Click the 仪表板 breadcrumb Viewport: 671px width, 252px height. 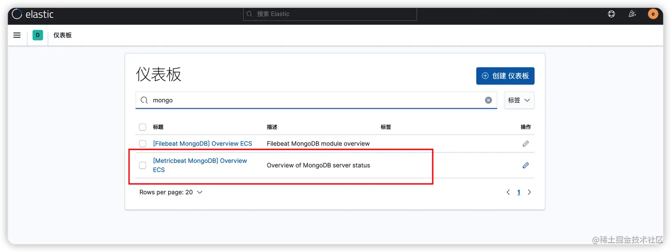coord(63,35)
